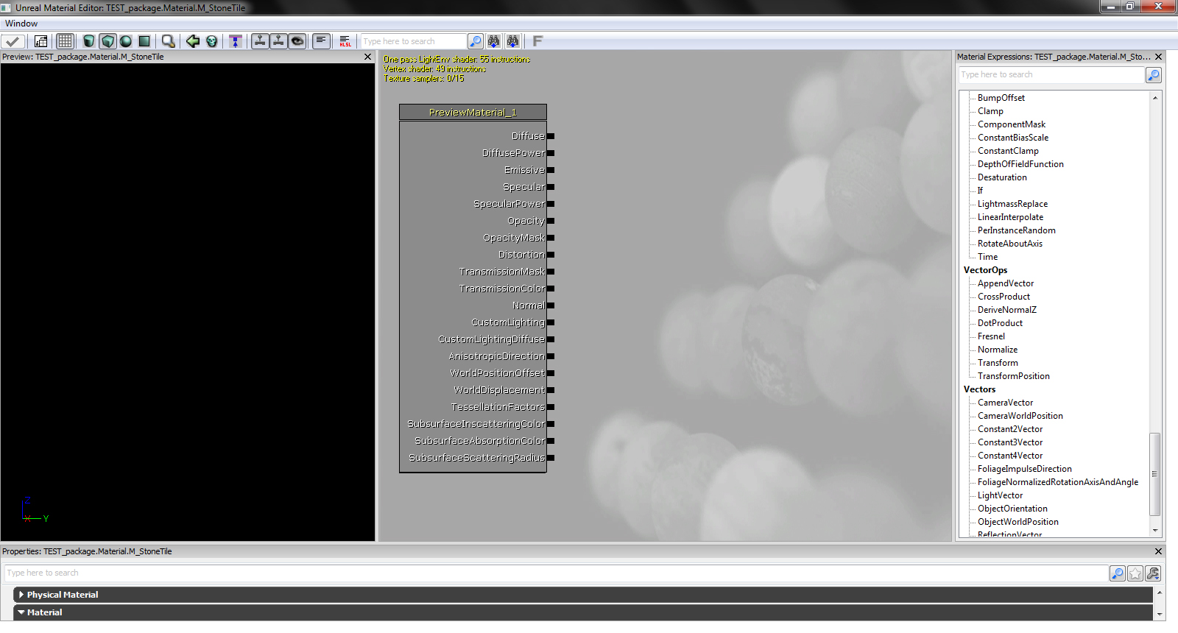Focus the Properties search field
The width and height of the screenshot is (1178, 633).
tap(557, 573)
